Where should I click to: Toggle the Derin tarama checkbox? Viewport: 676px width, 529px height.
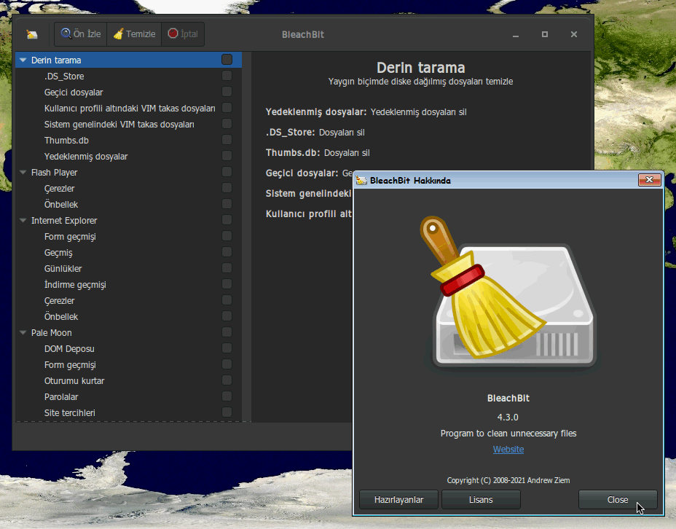click(227, 60)
